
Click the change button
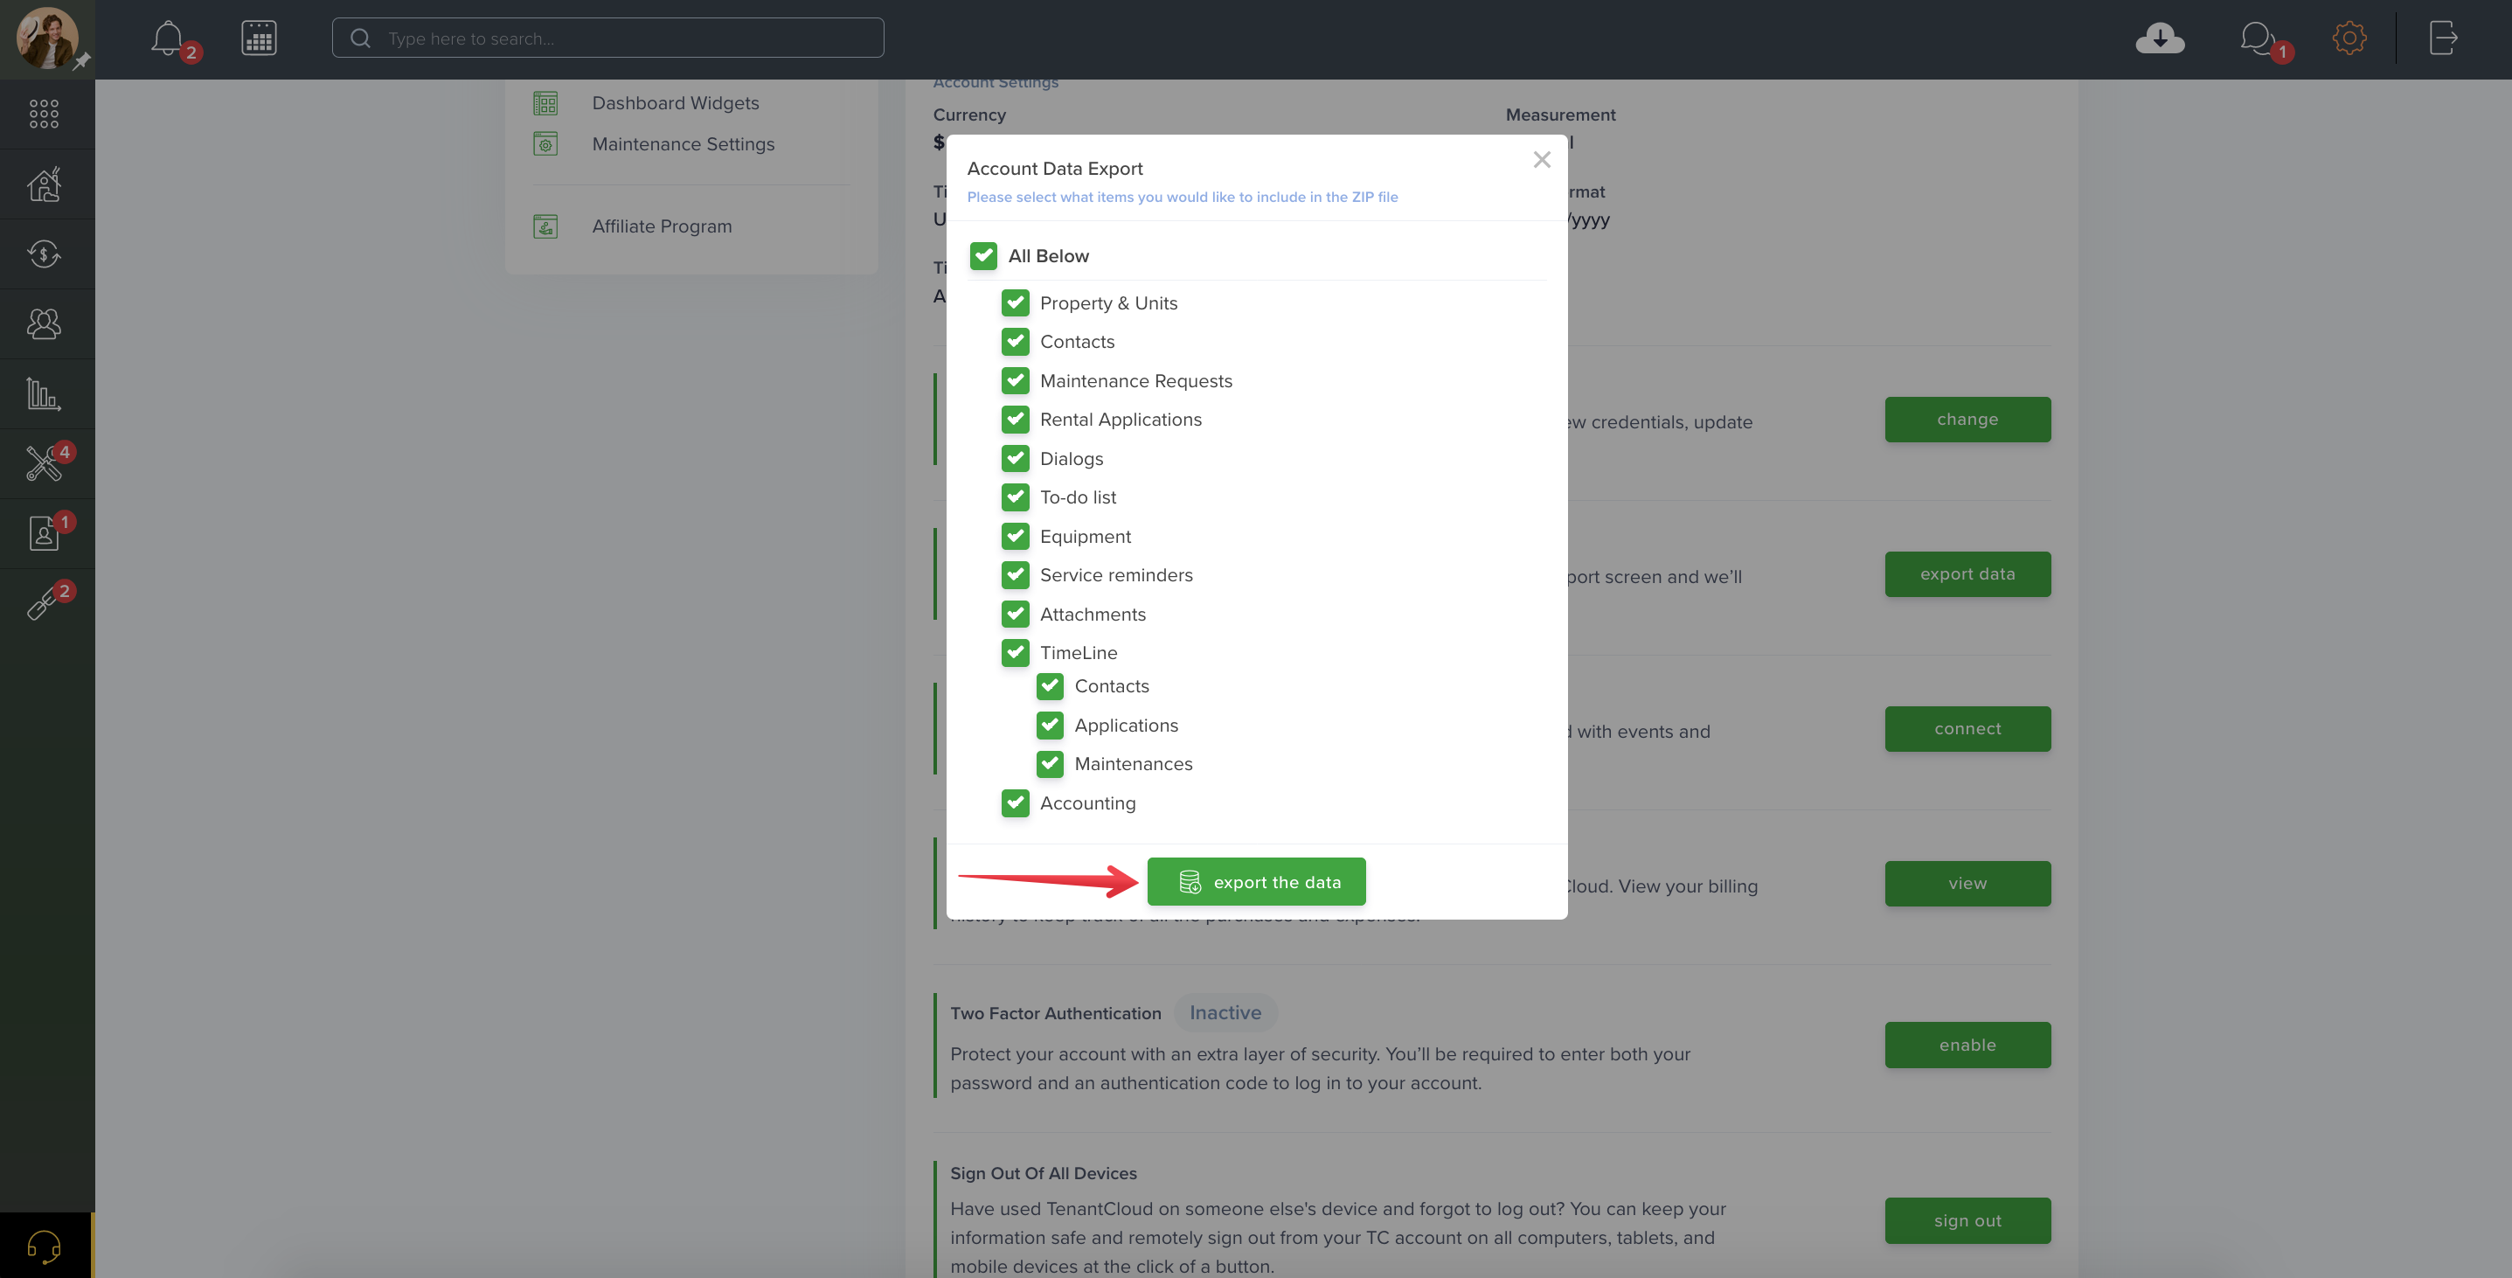1967,420
